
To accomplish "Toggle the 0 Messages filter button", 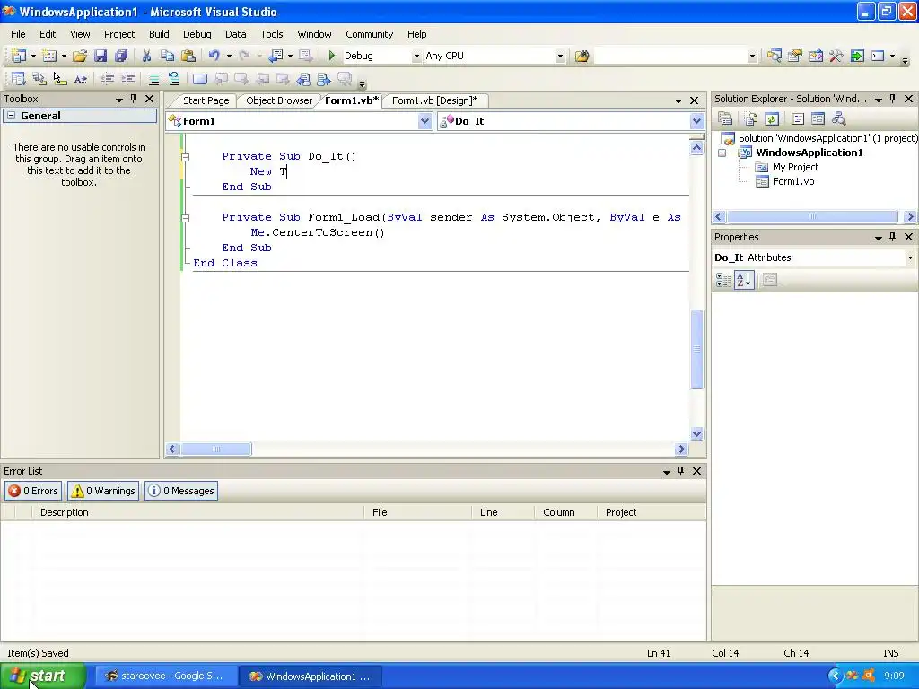I will pos(181,491).
